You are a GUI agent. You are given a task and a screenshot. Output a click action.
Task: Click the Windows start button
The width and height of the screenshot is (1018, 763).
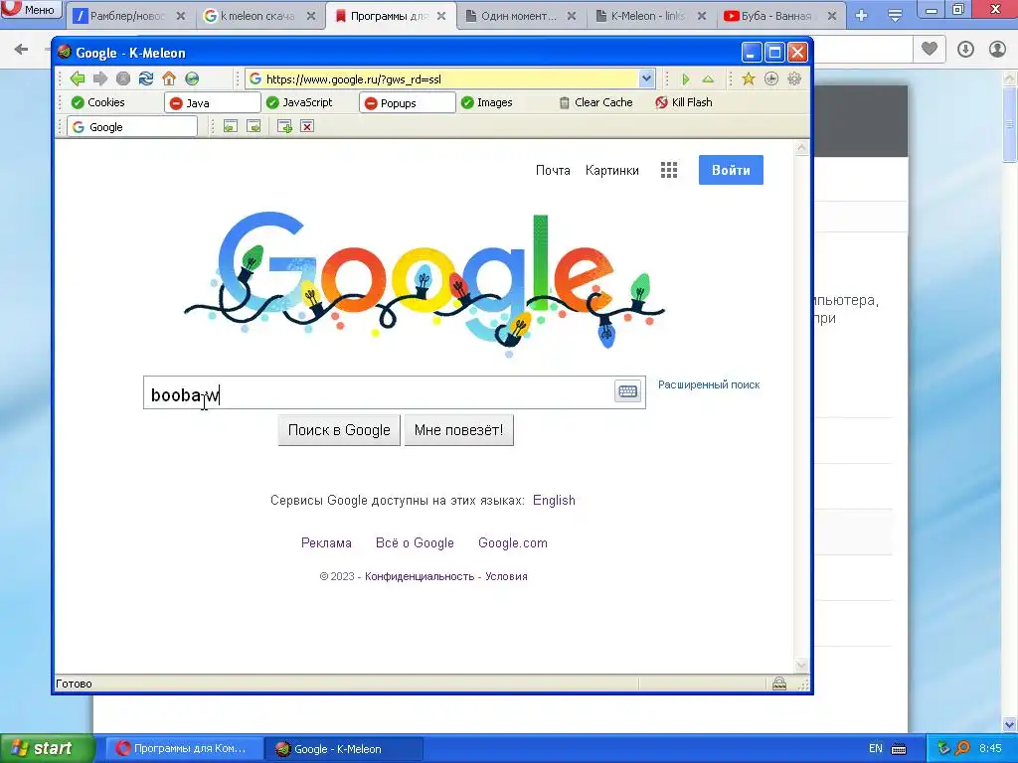(x=47, y=748)
